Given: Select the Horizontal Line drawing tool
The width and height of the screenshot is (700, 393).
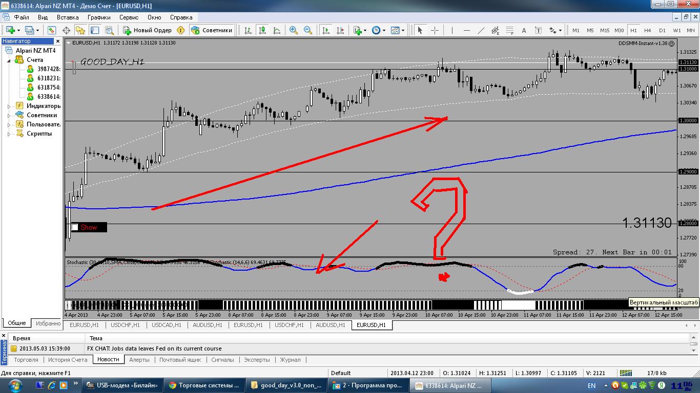Looking at the screenshot, I should click(x=466, y=30).
